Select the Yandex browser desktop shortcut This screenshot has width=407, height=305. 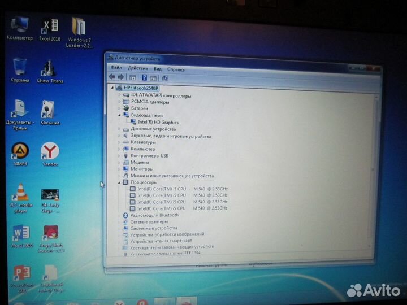(x=50, y=154)
